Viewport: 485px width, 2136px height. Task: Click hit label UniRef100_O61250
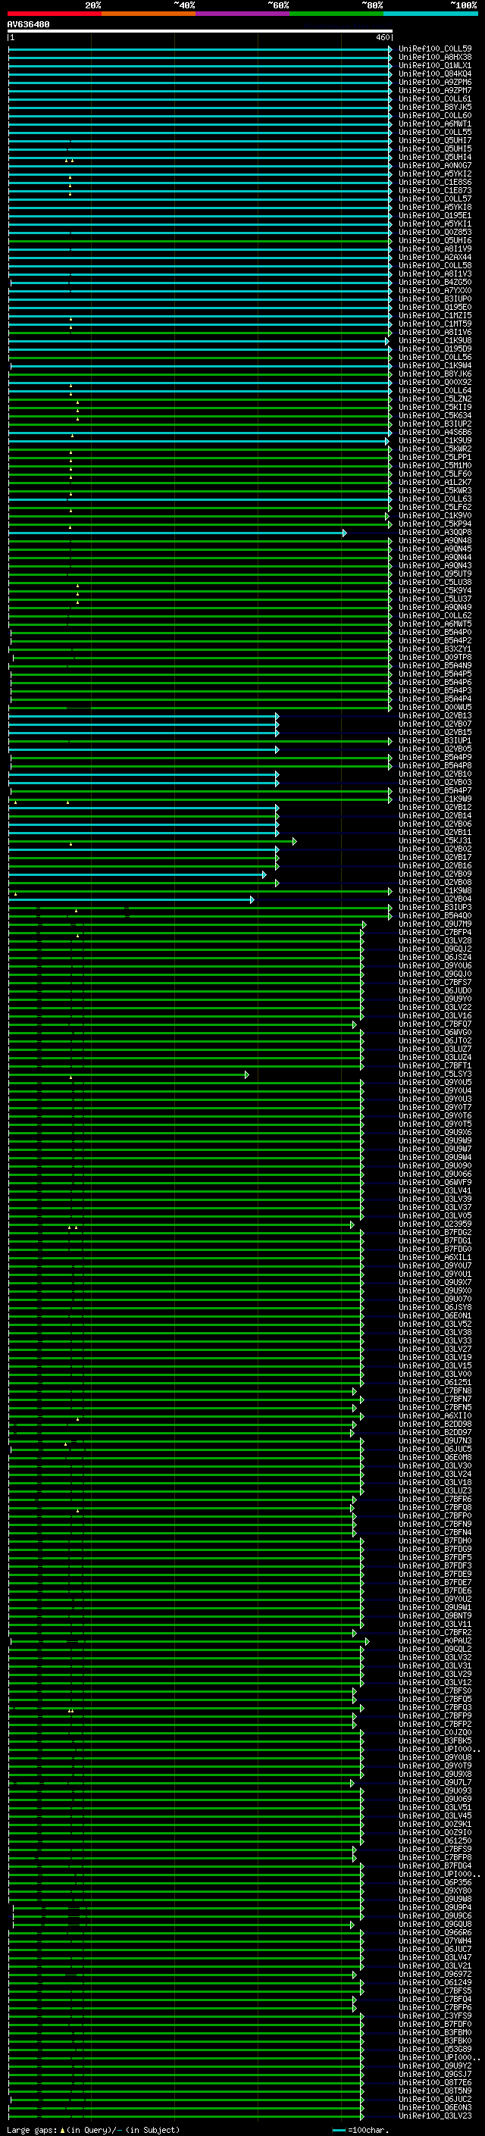pos(435,1842)
